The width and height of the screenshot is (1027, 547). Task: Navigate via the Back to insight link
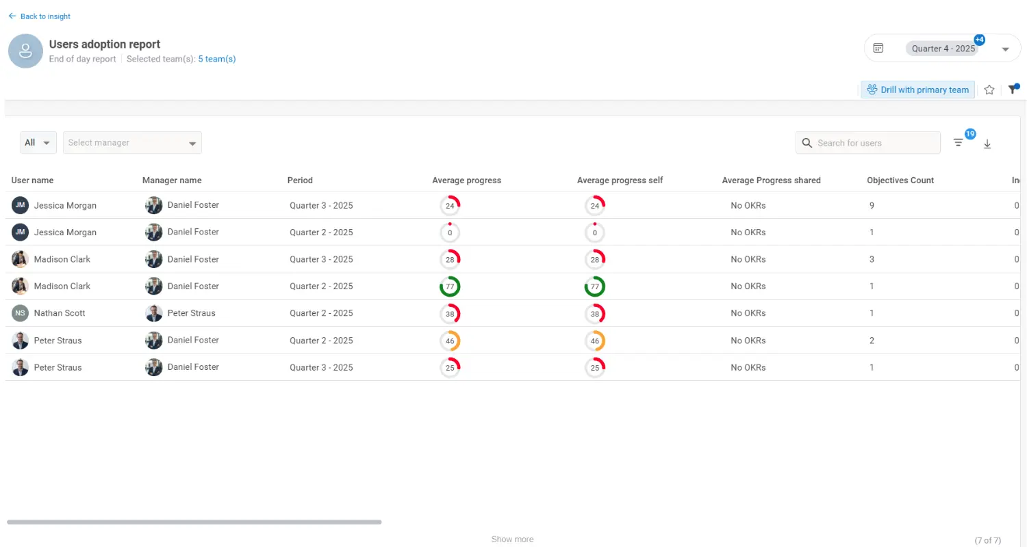44,16
